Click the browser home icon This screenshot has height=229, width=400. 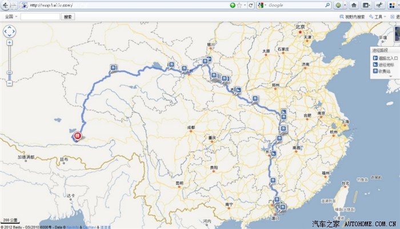pyautogui.click(x=354, y=5)
